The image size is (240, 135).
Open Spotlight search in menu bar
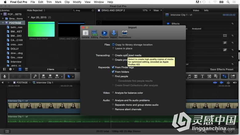coord(228,2)
